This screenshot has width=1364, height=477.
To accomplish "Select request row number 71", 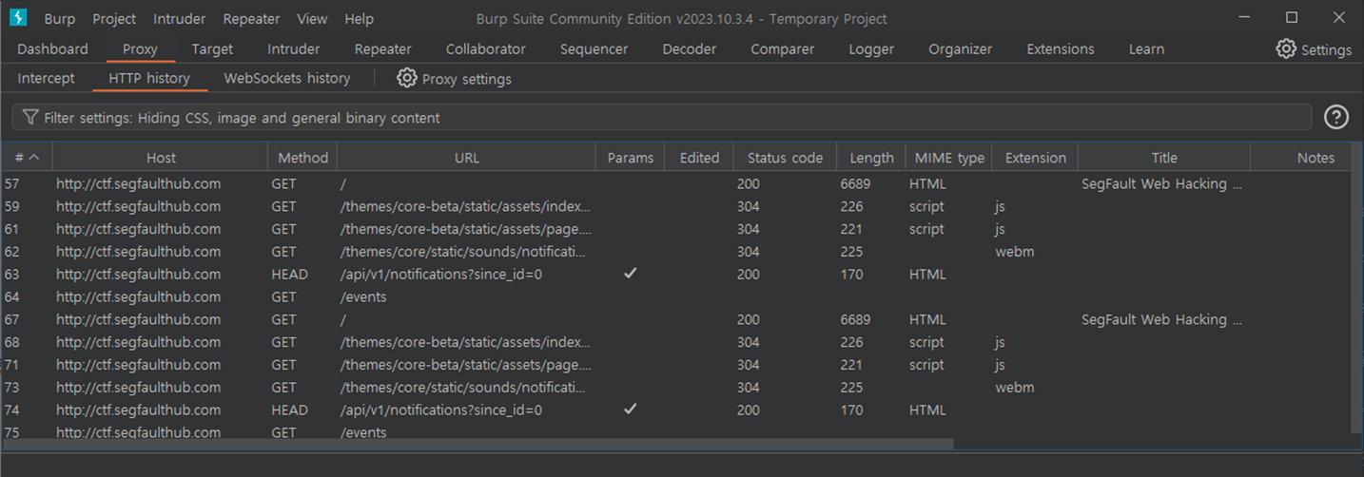I will coord(675,365).
